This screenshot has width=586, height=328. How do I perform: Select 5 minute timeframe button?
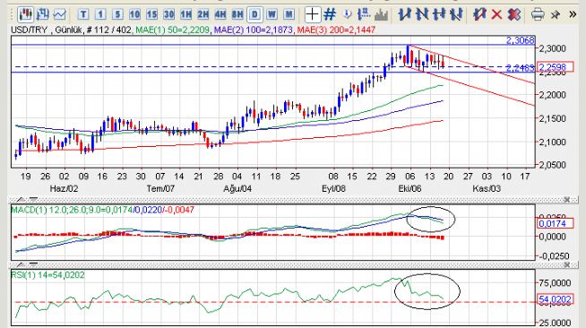click(117, 14)
